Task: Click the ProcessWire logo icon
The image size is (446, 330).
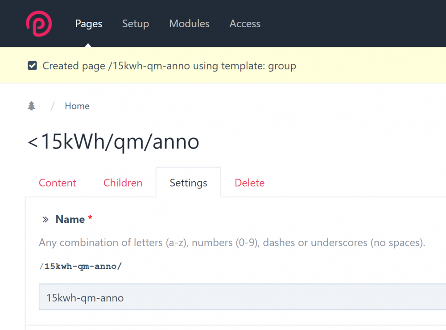Action: point(38,23)
